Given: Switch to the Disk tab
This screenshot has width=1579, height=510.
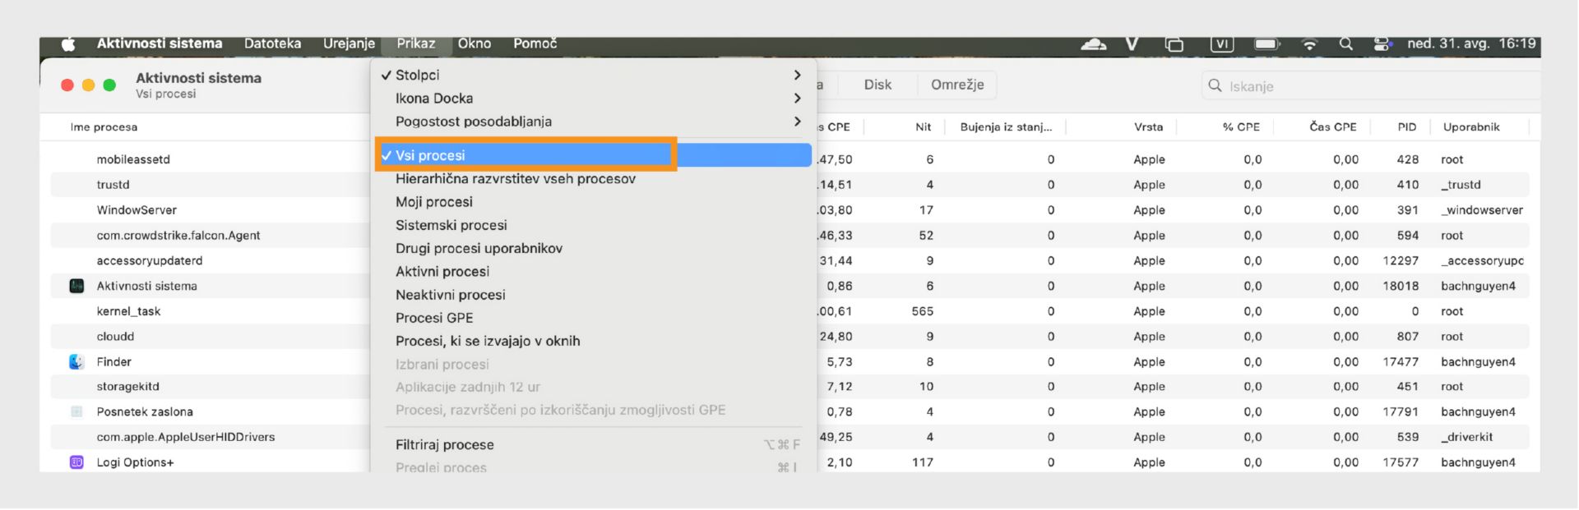Looking at the screenshot, I should coord(877,85).
